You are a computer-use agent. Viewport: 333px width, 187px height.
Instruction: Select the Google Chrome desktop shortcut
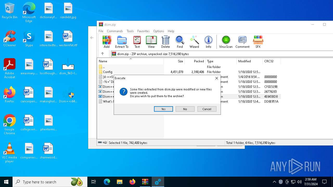click(x=10, y=125)
